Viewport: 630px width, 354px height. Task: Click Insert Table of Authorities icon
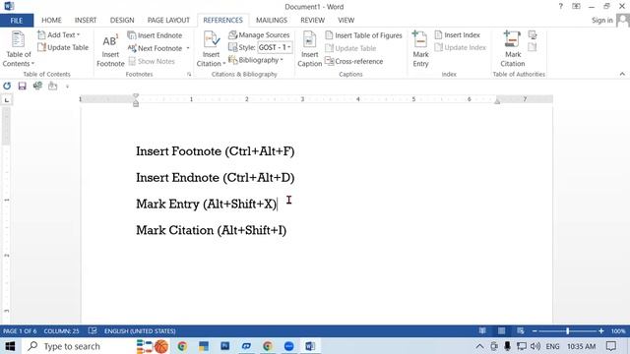tap(533, 35)
